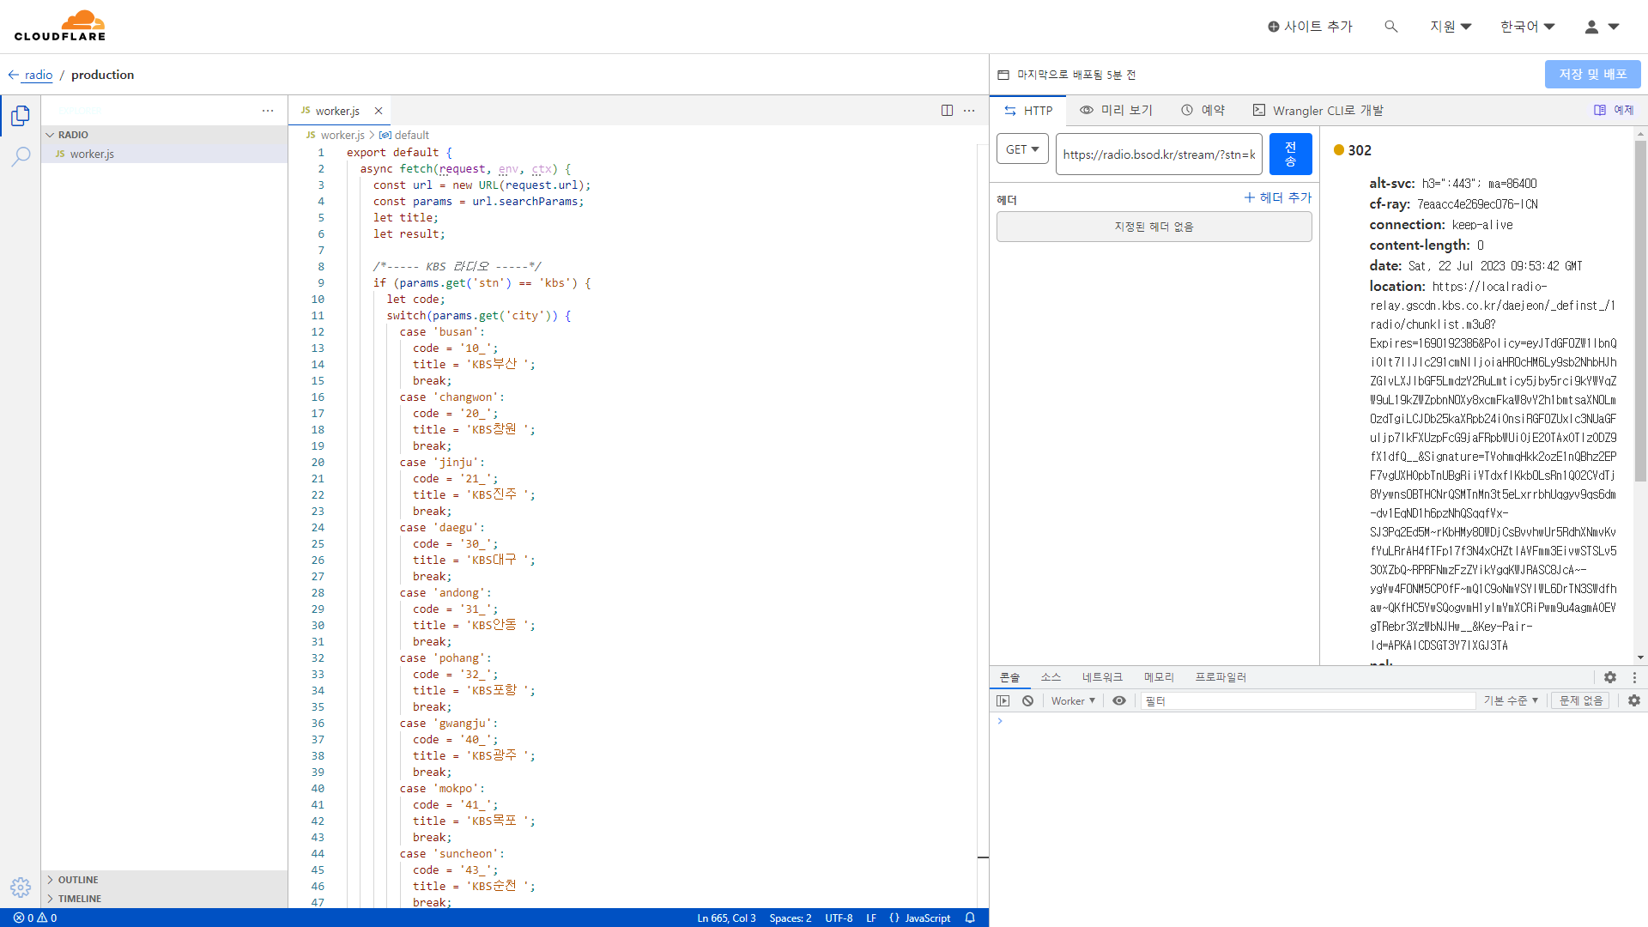Toggle the live expression eye icon

[1118, 700]
